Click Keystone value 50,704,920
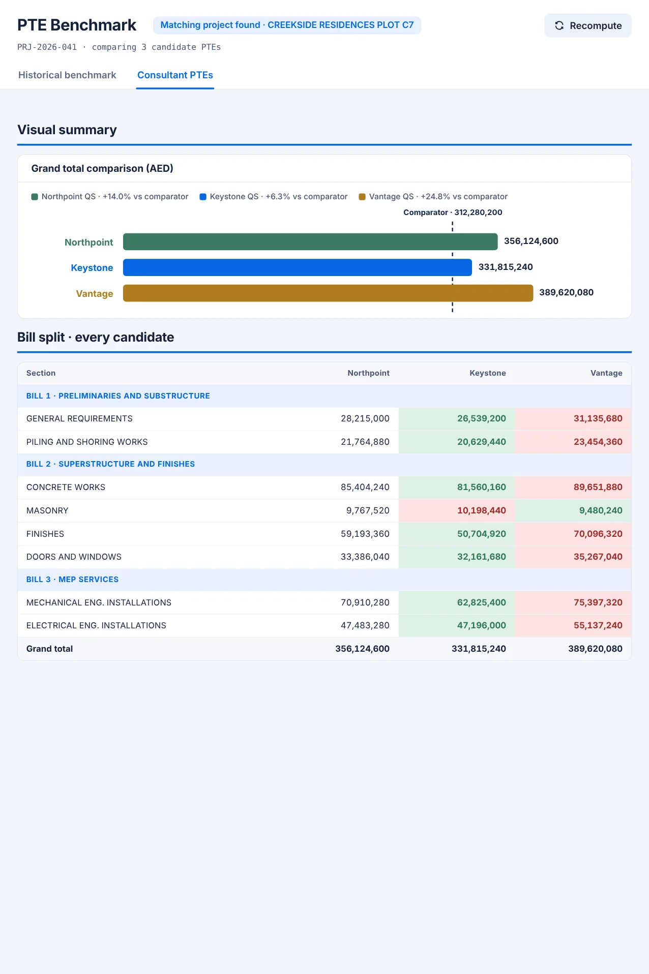The width and height of the screenshot is (649, 974). point(481,534)
